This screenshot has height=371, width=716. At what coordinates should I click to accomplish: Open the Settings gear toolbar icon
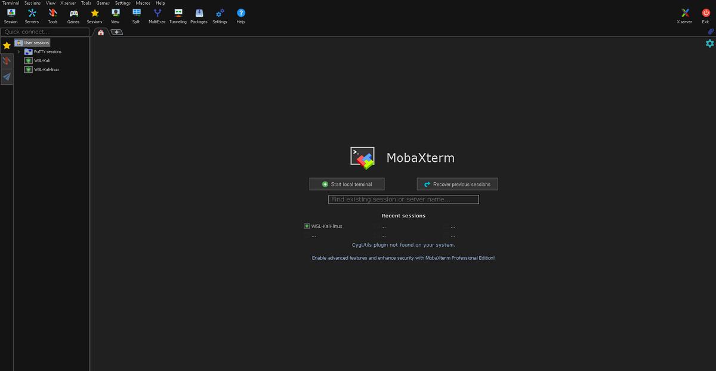coord(220,16)
